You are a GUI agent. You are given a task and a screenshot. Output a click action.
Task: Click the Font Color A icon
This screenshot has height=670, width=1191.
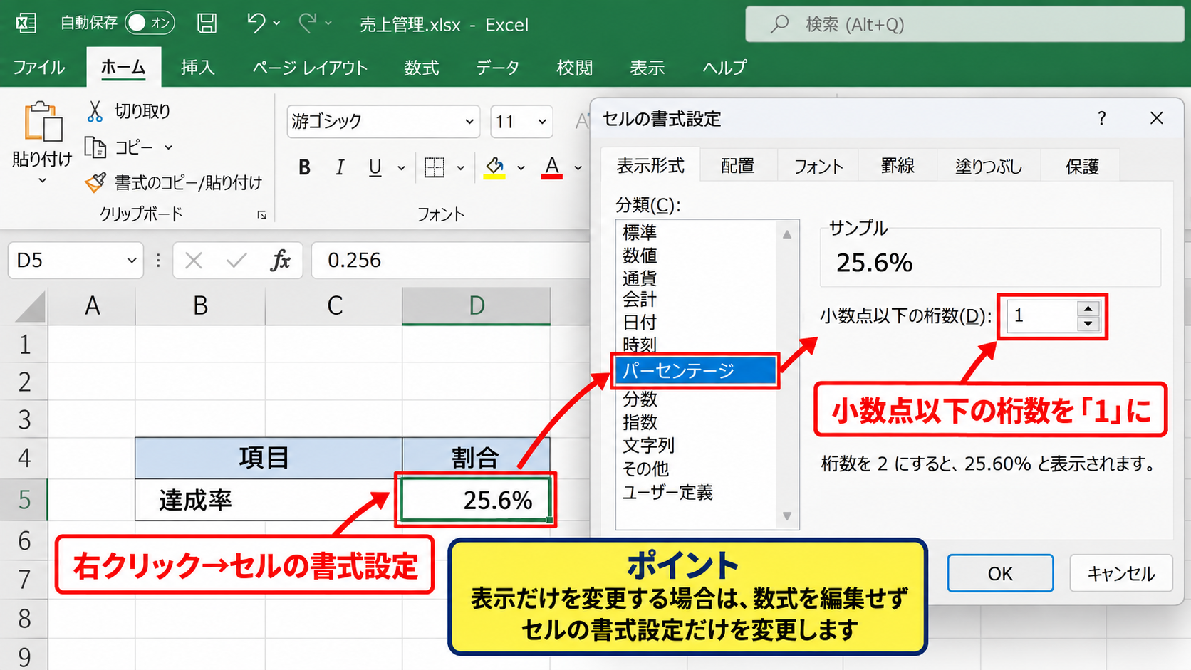(x=551, y=167)
